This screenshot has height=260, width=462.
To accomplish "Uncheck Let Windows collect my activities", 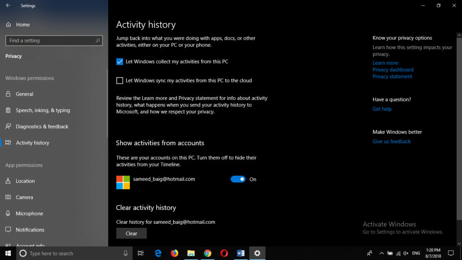I will 120,61.
